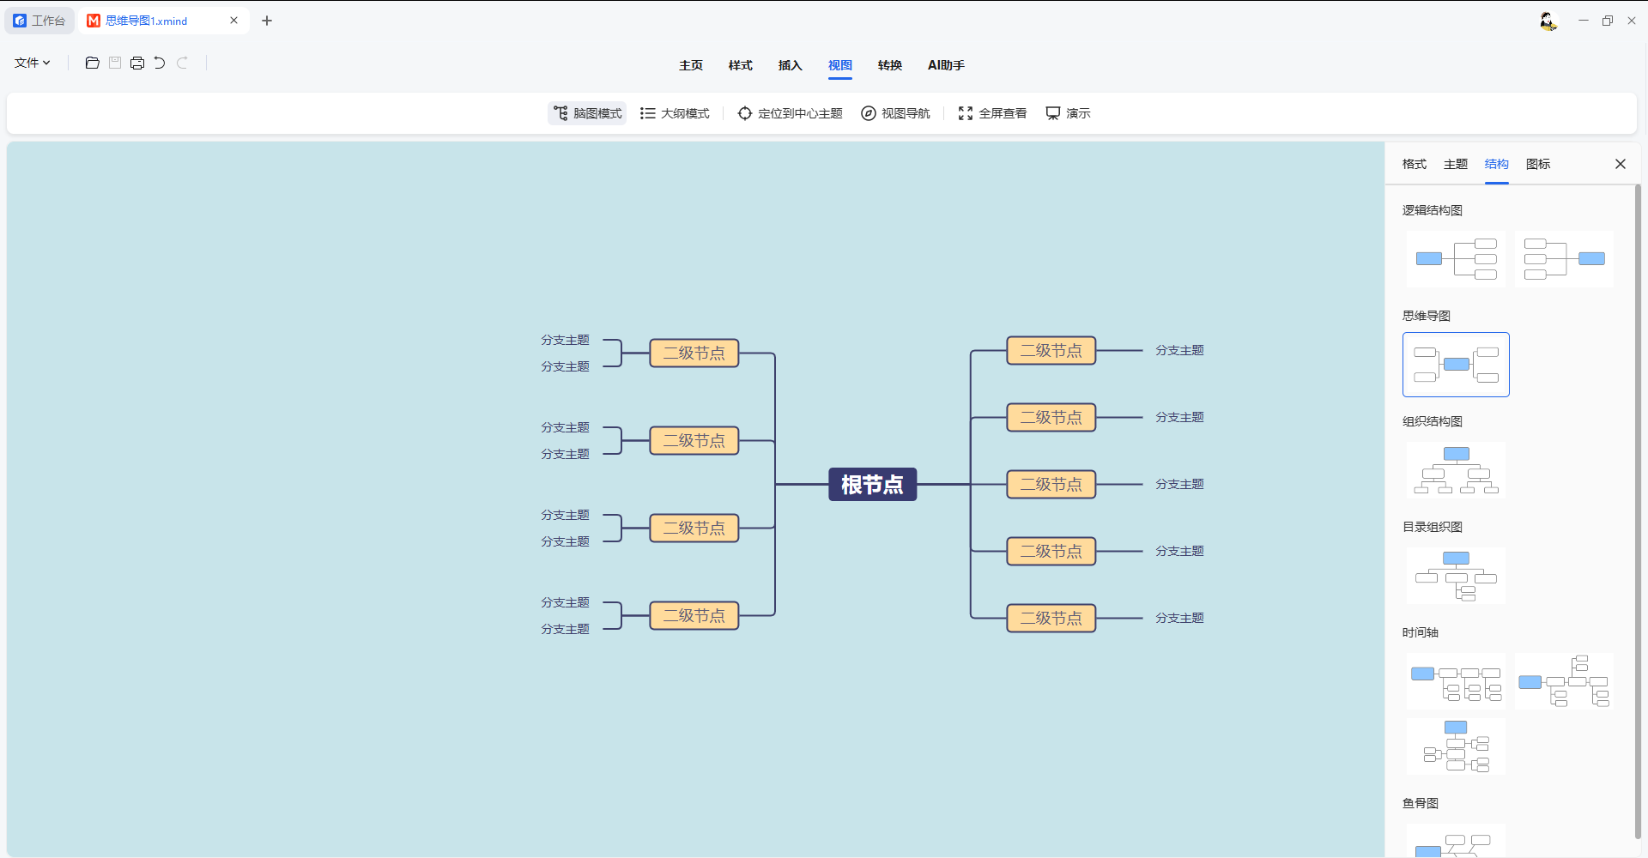Viewport: 1648px width, 858px height.
Task: Select bottom-left 二级节点 node
Action: click(694, 616)
